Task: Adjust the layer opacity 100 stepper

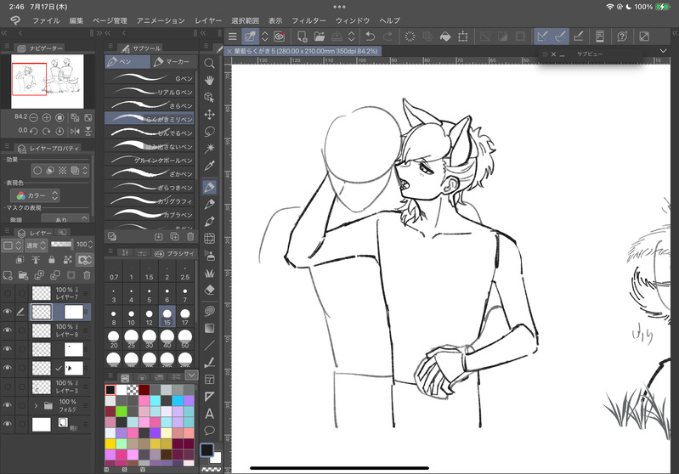Action: [x=90, y=245]
